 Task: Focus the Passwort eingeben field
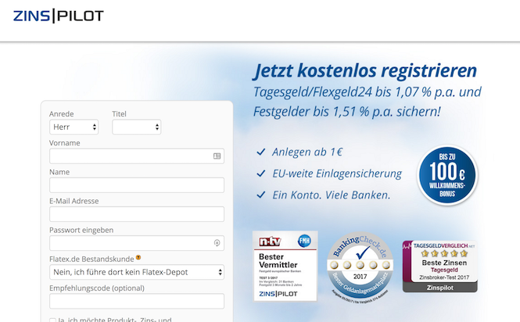[137, 243]
